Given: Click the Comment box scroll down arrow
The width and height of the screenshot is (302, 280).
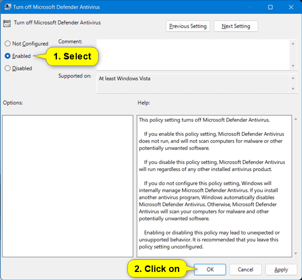Looking at the screenshot, I should click(x=293, y=66).
